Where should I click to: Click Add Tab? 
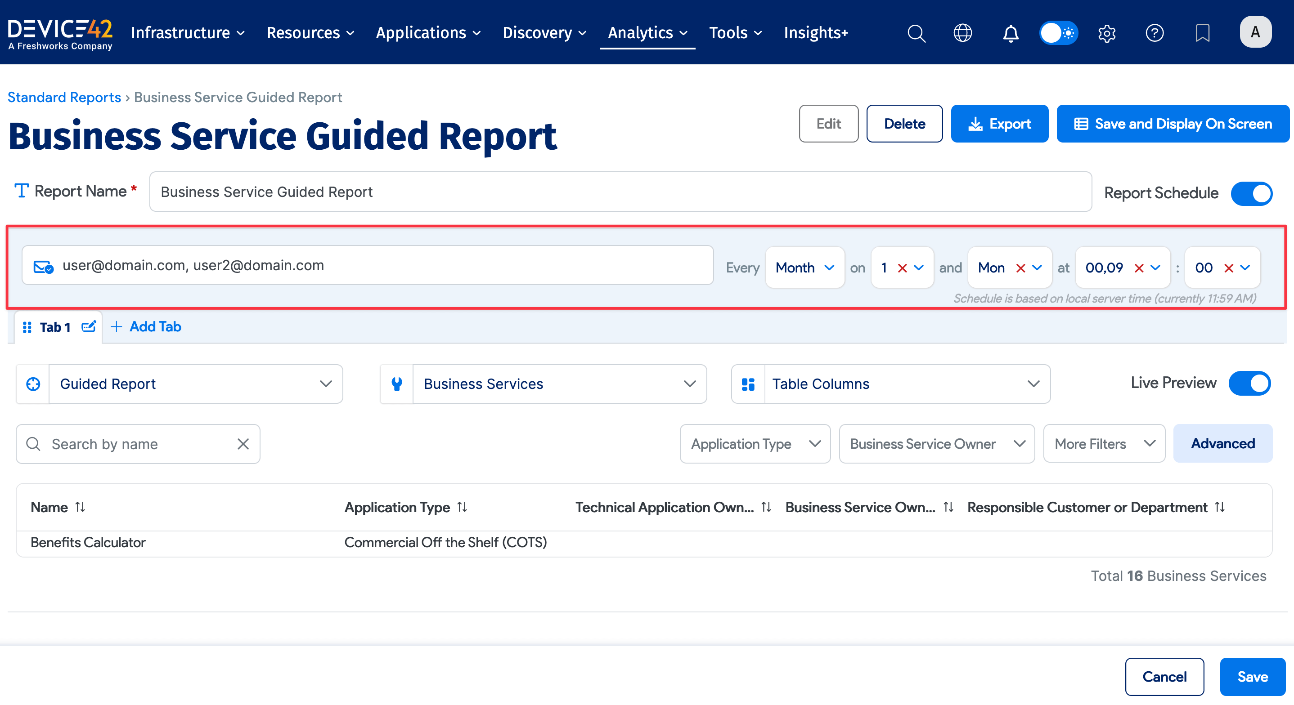(146, 327)
